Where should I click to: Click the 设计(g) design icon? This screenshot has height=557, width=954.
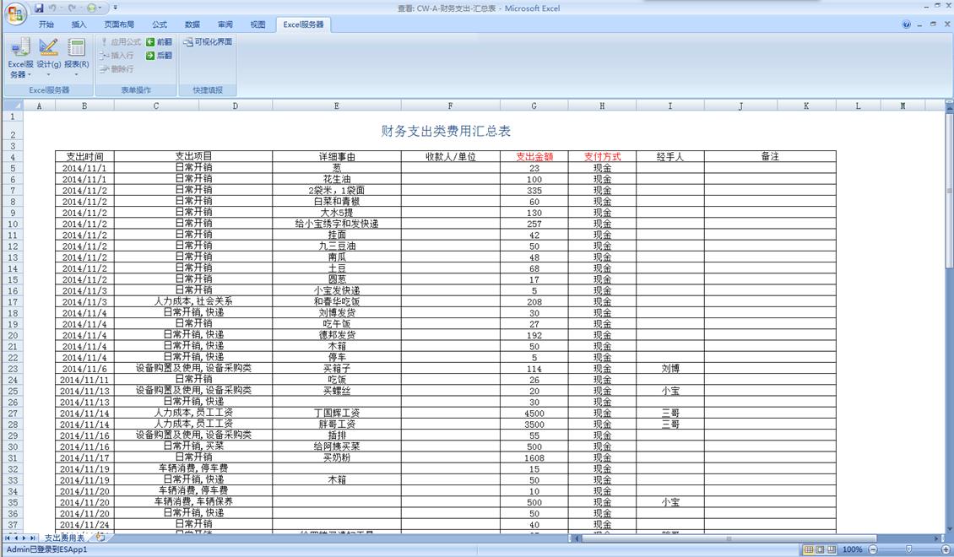tap(48, 49)
